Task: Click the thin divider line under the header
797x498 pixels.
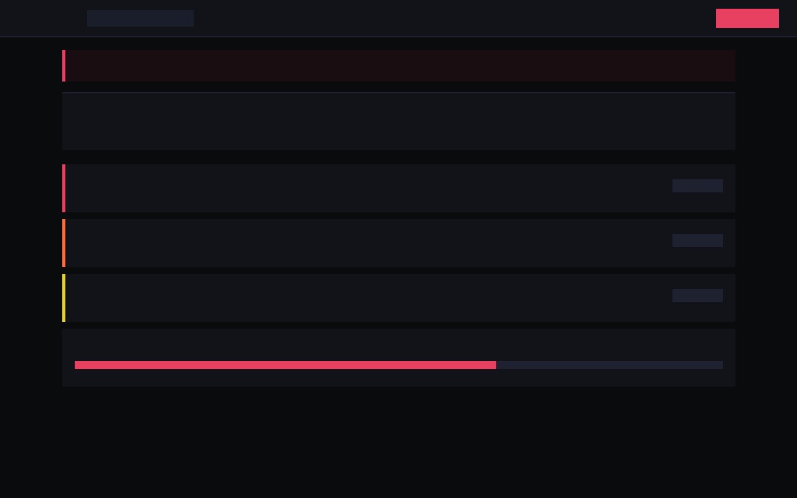Action: (x=398, y=37)
